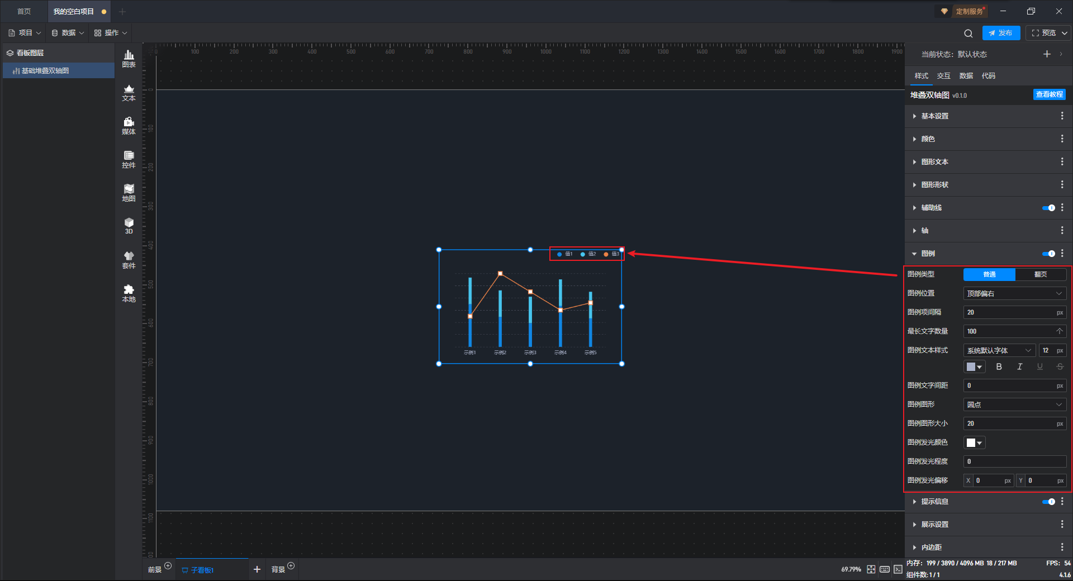The height and width of the screenshot is (581, 1073).
Task: Click the 查看教程 tutorial button
Action: [x=1050, y=94]
